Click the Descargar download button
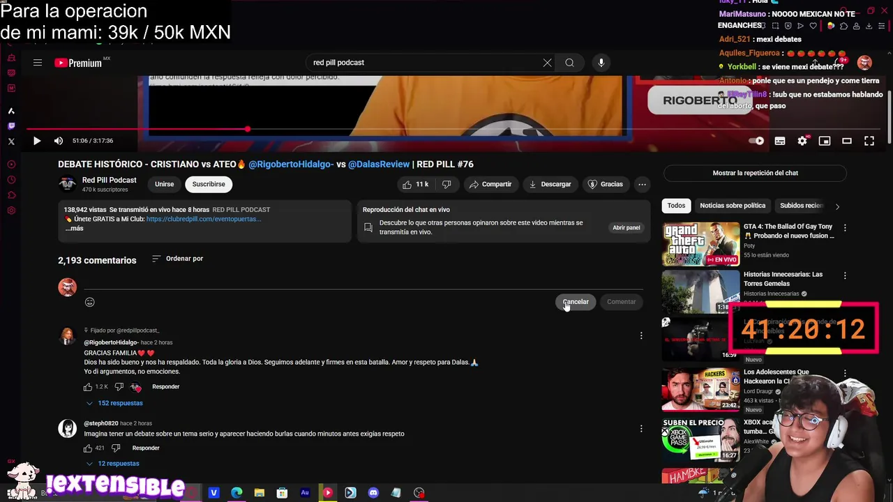Image resolution: width=893 pixels, height=502 pixels. point(550,184)
